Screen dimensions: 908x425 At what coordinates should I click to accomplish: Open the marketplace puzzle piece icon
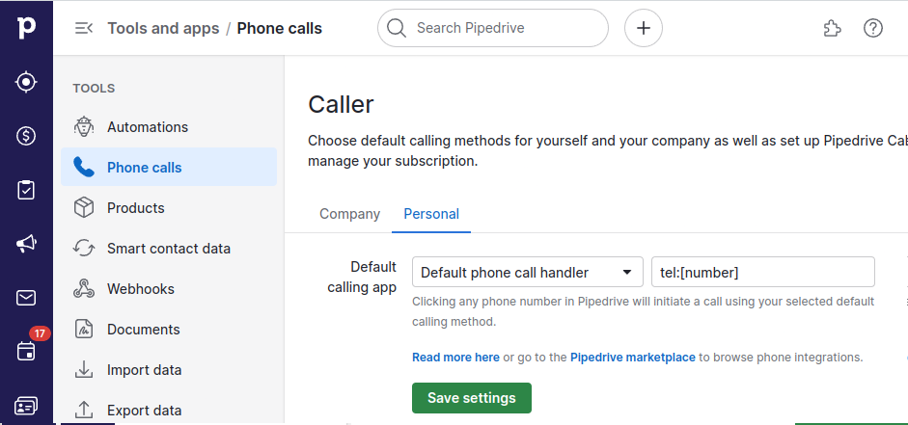[832, 28]
